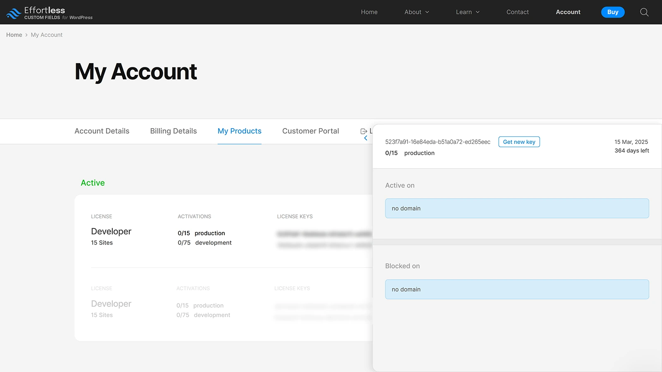The height and width of the screenshot is (372, 662).
Task: Click the Logout icon beside the tabs
Action: (x=364, y=131)
